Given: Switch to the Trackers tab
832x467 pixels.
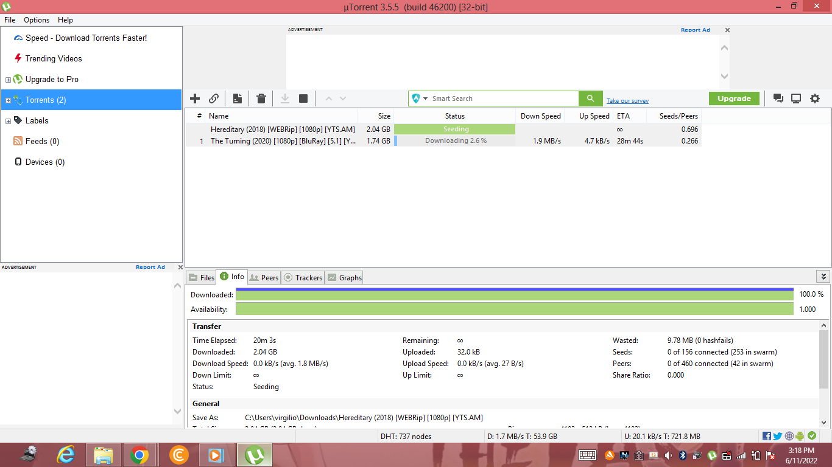Looking at the screenshot, I should coord(303,277).
